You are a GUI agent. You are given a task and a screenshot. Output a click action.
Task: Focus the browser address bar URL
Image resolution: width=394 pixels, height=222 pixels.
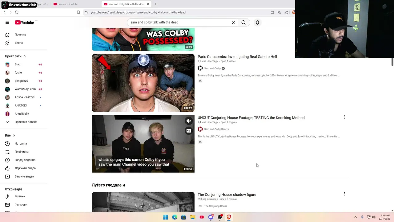(138, 12)
